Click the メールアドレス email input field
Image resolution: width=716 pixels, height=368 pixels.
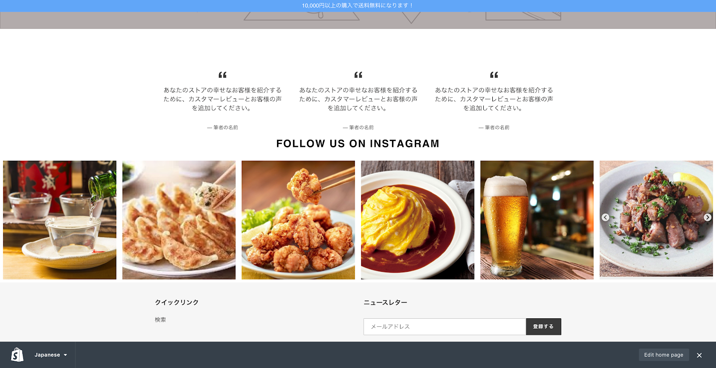tap(445, 327)
